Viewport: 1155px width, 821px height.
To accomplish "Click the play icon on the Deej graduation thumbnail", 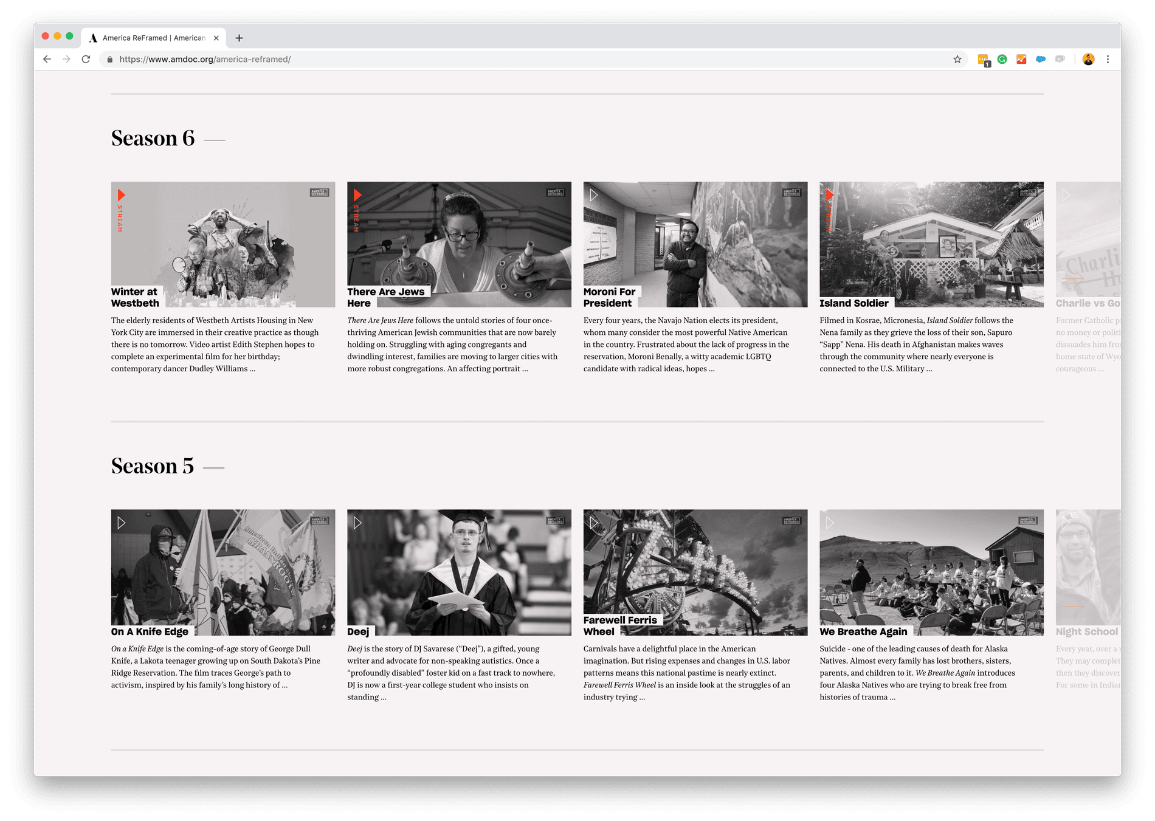I will (x=357, y=522).
